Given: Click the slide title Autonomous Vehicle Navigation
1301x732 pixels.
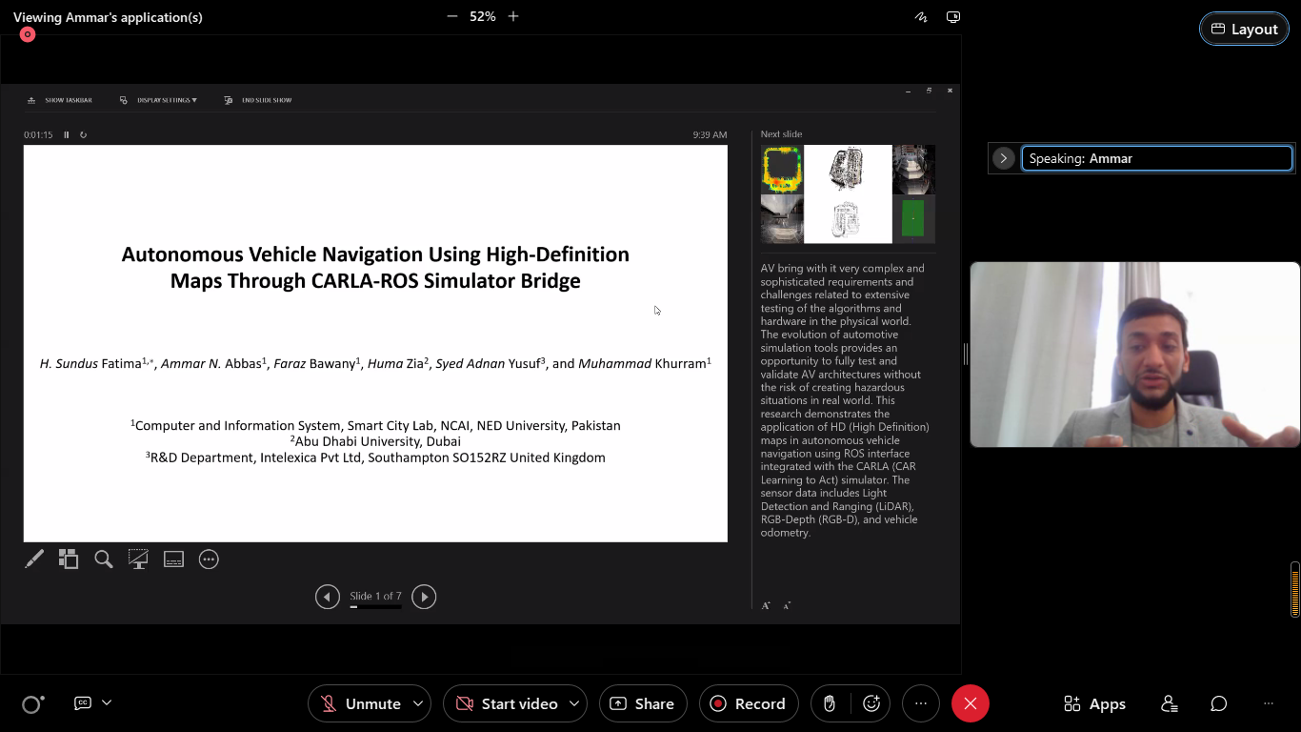Looking at the screenshot, I should (x=375, y=267).
